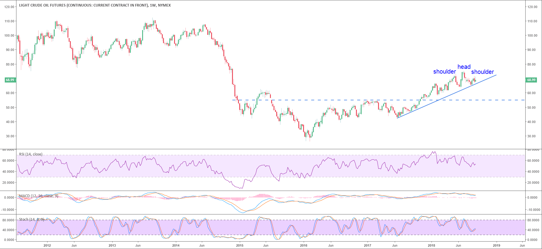Image resolution: width=542 pixels, height=249 pixels.
Task: Select the right 'shoulder' annotation text
Action: tap(482, 72)
